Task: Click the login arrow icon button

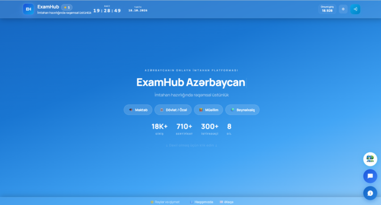Action: (x=355, y=9)
